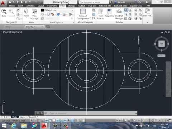Click command line customize wrench icon

coord(42,113)
